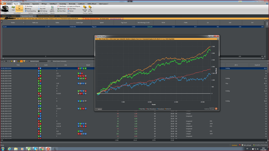Screen dimensions: 269x151
Task: Enable Show Known Holecards checkbox
Action: 52,61
